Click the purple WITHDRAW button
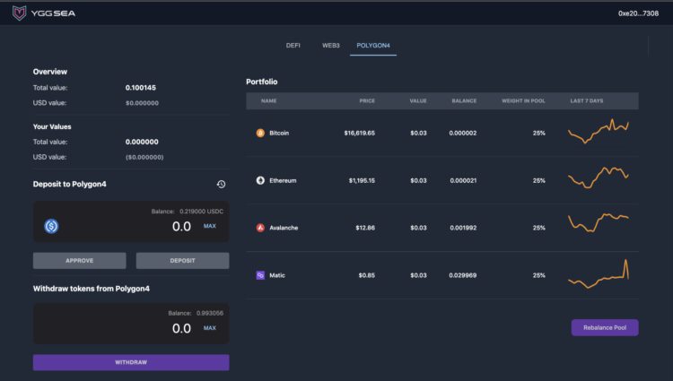 click(131, 362)
